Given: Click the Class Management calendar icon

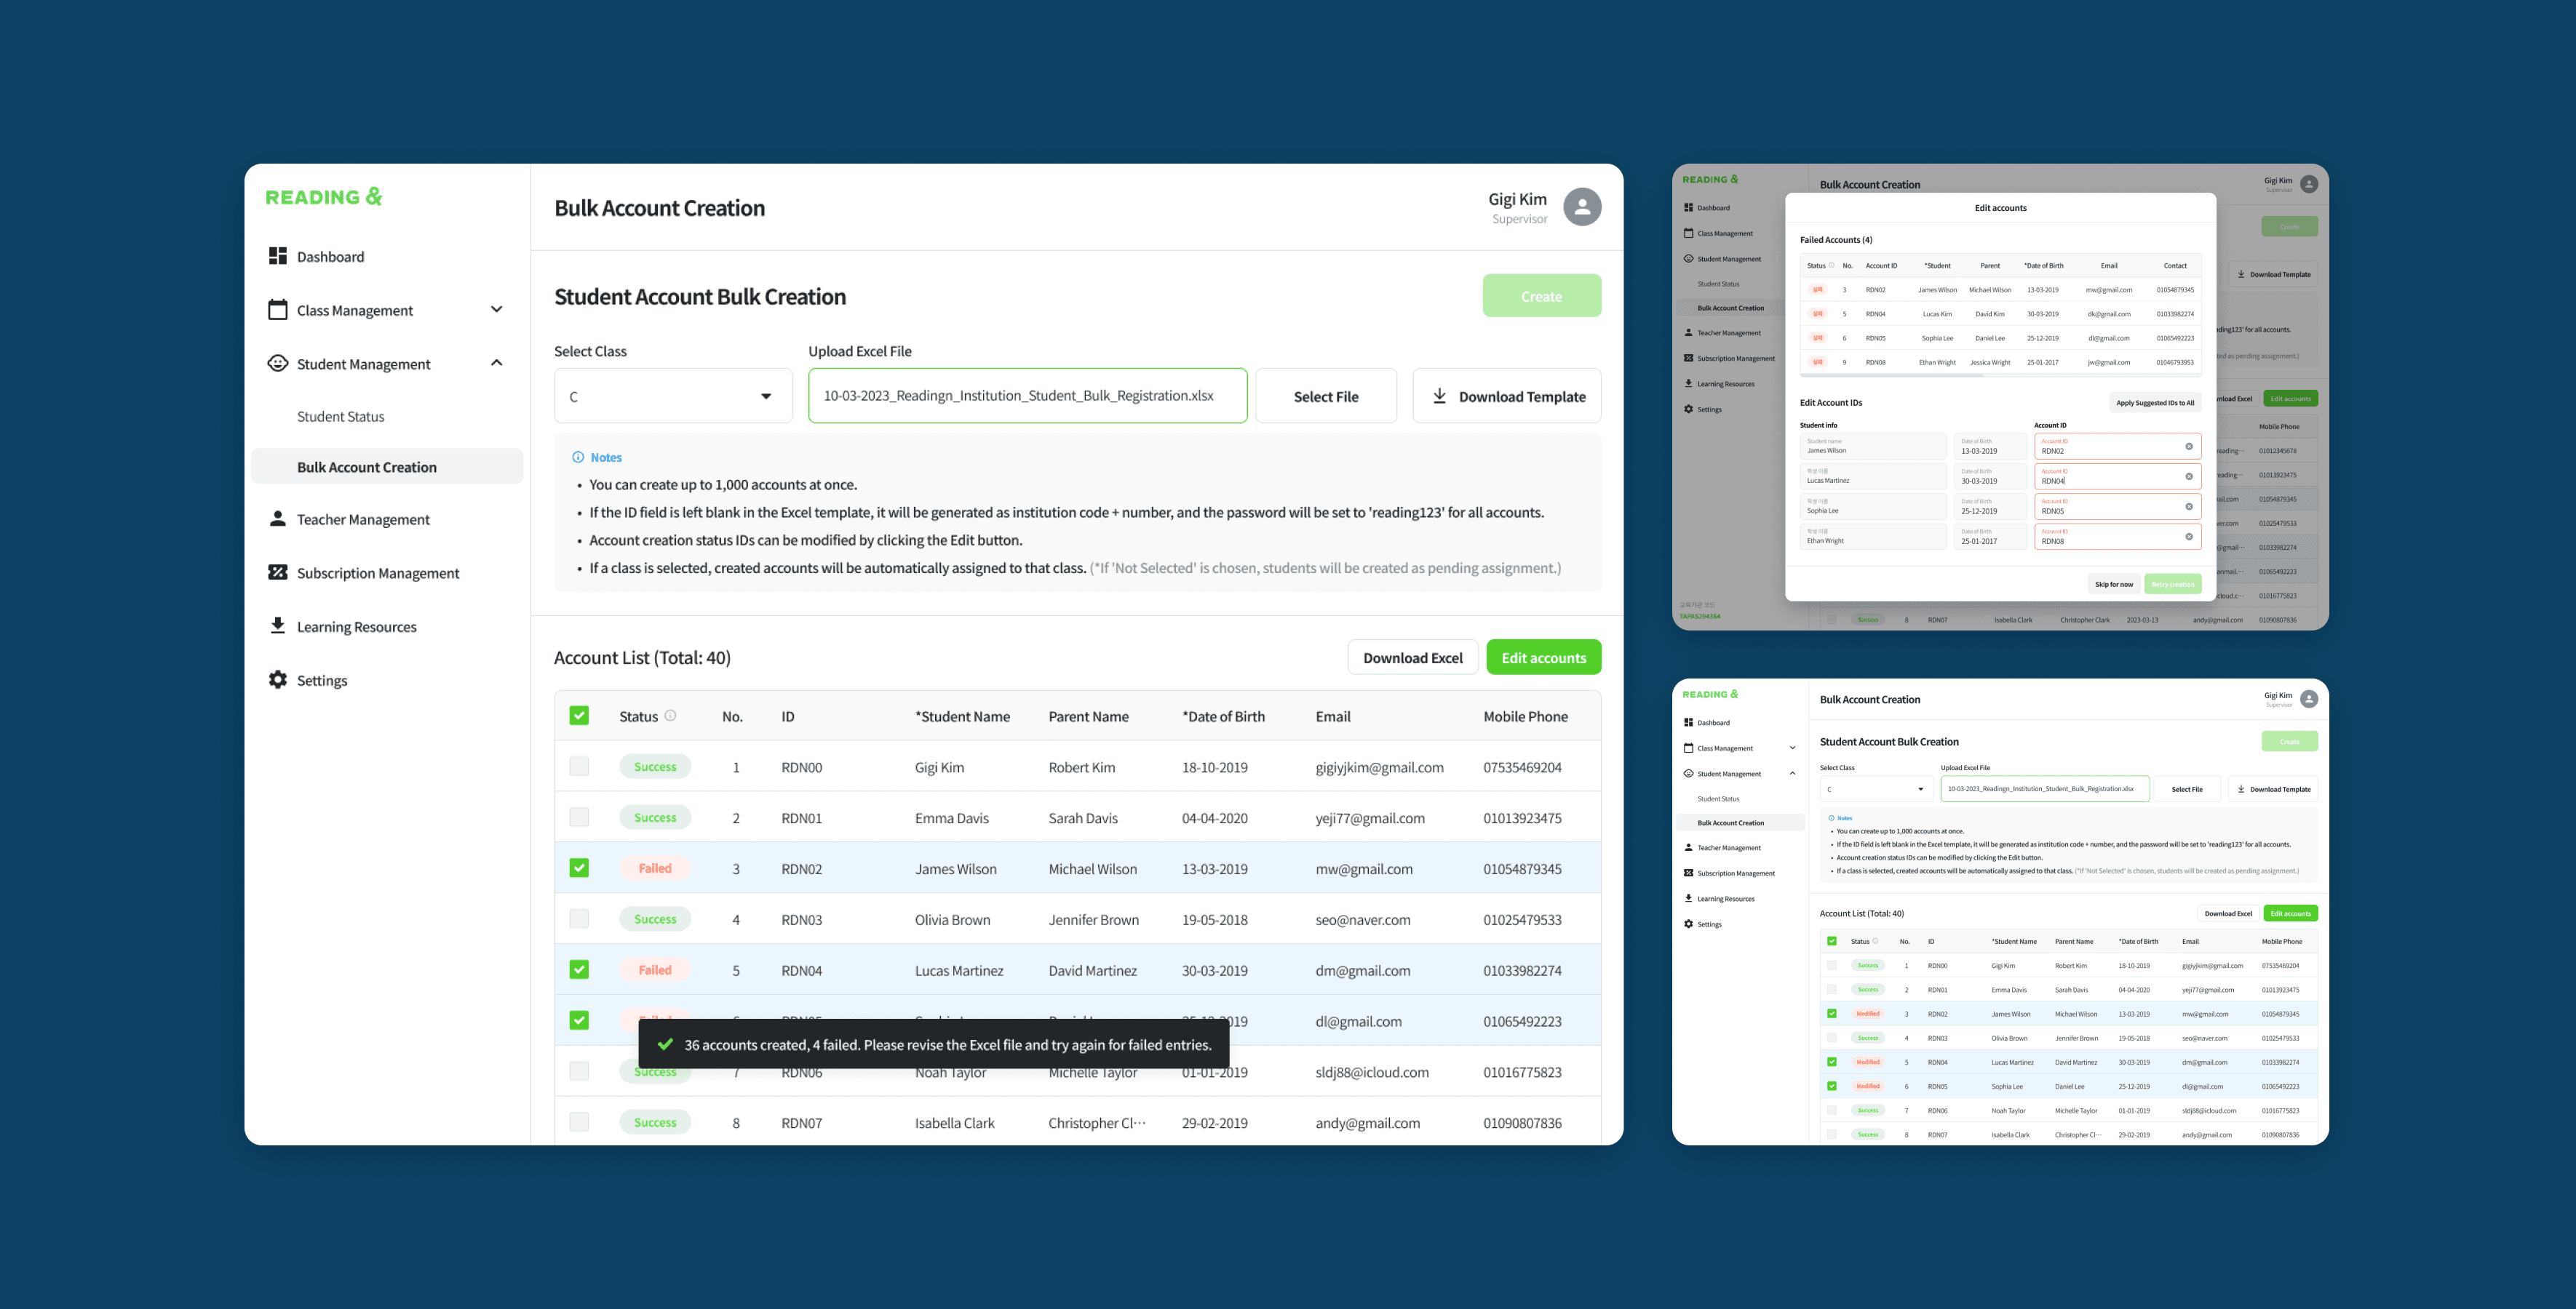Looking at the screenshot, I should [277, 310].
